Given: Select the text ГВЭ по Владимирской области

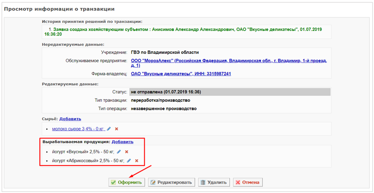Looking at the screenshot, I should [165, 52].
